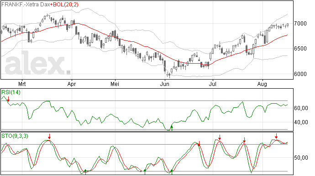Screen dimensions: 315x176
Task: Click the STO(9,3,3) indicator label
Action: click(x=15, y=136)
